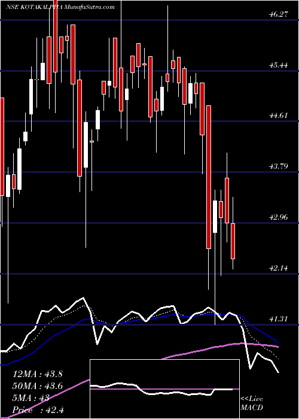Select the 46.27 price axis label
The height and width of the screenshot is (419, 299).
(x=278, y=14)
